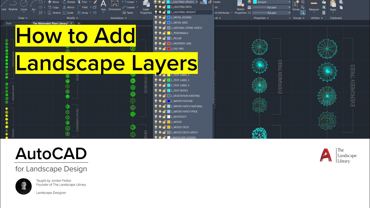Toggle freeze sun icon for L_PERENNIALS layer
The height and width of the screenshot is (208, 370).
pos(160,33)
